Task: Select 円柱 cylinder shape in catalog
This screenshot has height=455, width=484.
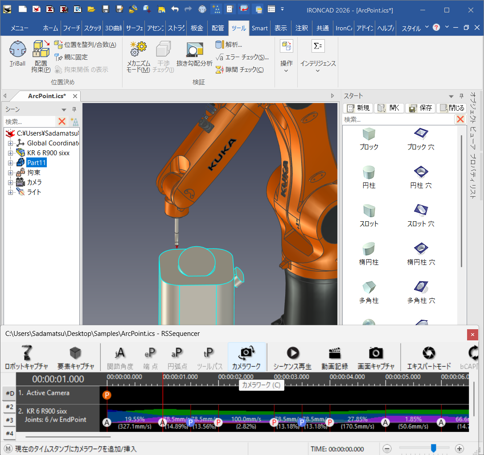Action: click(369, 177)
